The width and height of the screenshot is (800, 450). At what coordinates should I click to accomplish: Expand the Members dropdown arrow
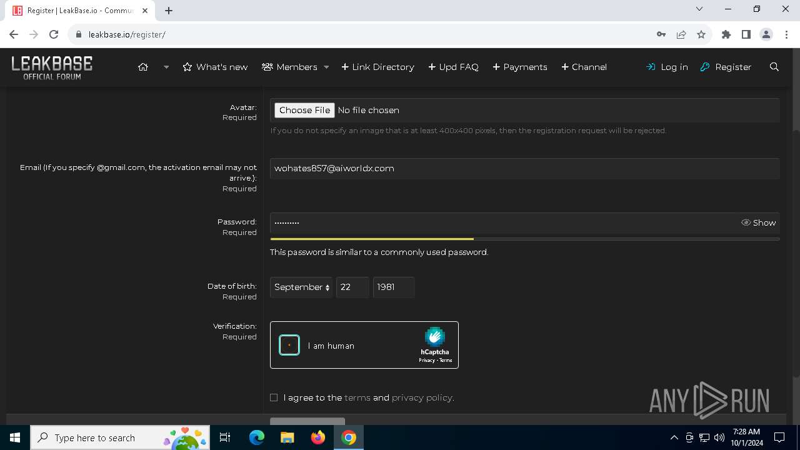coord(326,67)
